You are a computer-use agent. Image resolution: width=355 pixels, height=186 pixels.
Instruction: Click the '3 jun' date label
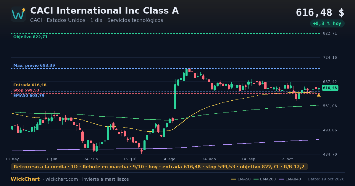(x=51, y=159)
